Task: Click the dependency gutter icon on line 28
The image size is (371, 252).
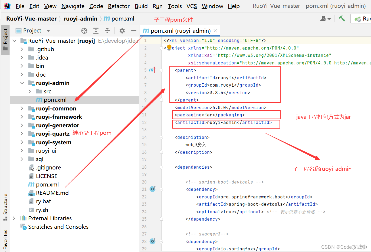Action: pyautogui.click(x=153, y=241)
